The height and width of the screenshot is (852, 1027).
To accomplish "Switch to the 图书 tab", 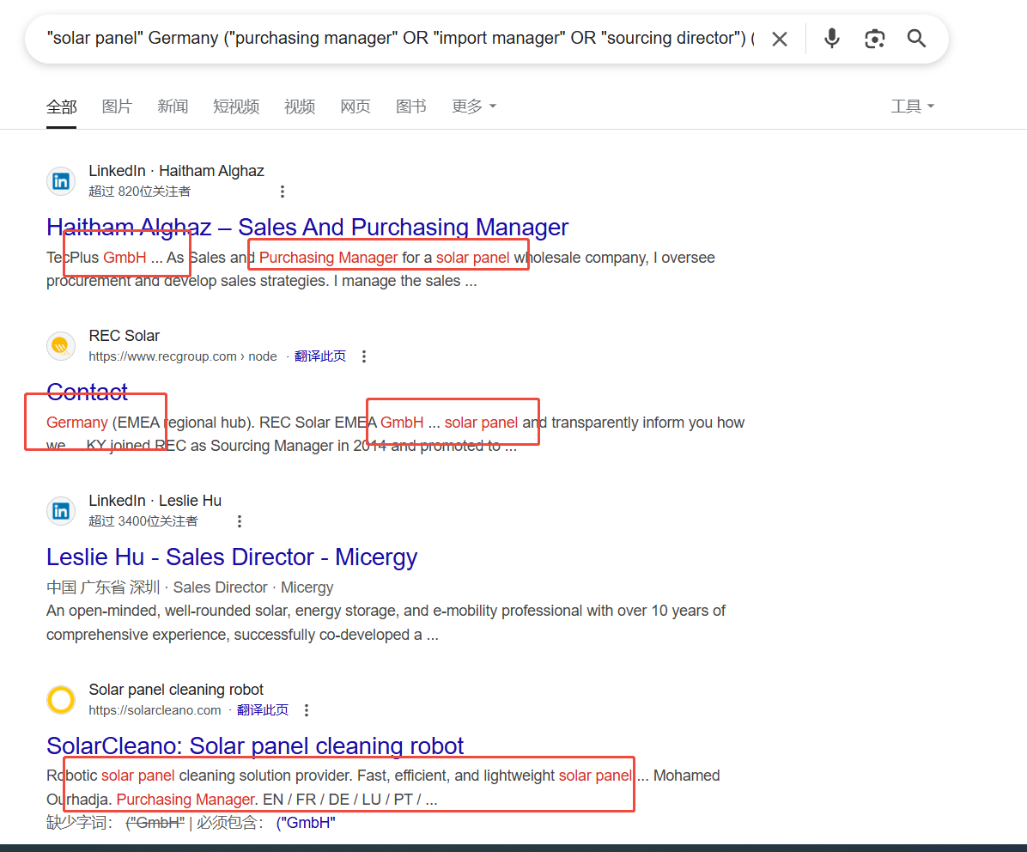I will (x=411, y=106).
